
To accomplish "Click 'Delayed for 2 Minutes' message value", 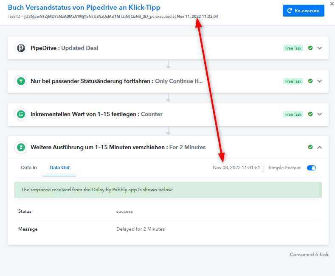I will (x=141, y=229).
